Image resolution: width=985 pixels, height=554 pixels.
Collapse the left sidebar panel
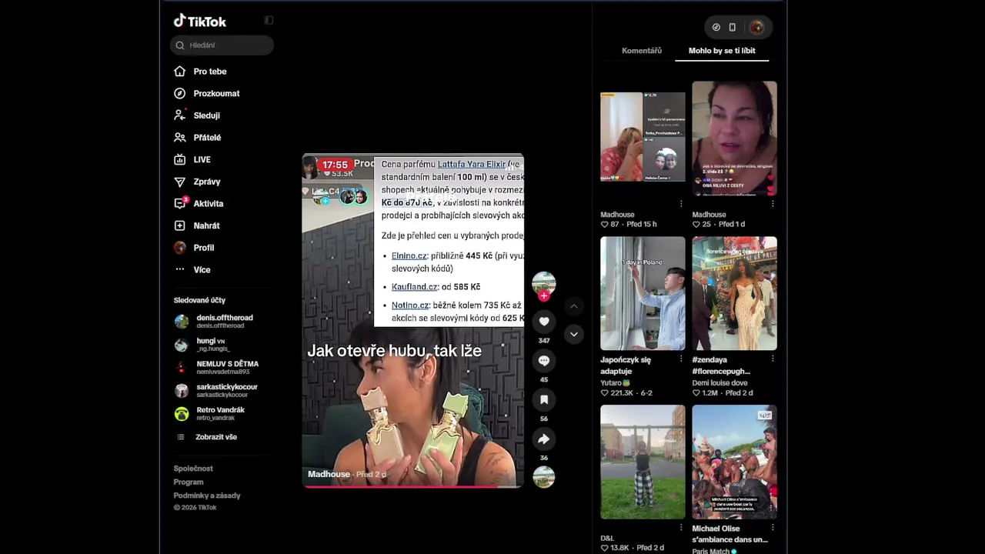269,21
